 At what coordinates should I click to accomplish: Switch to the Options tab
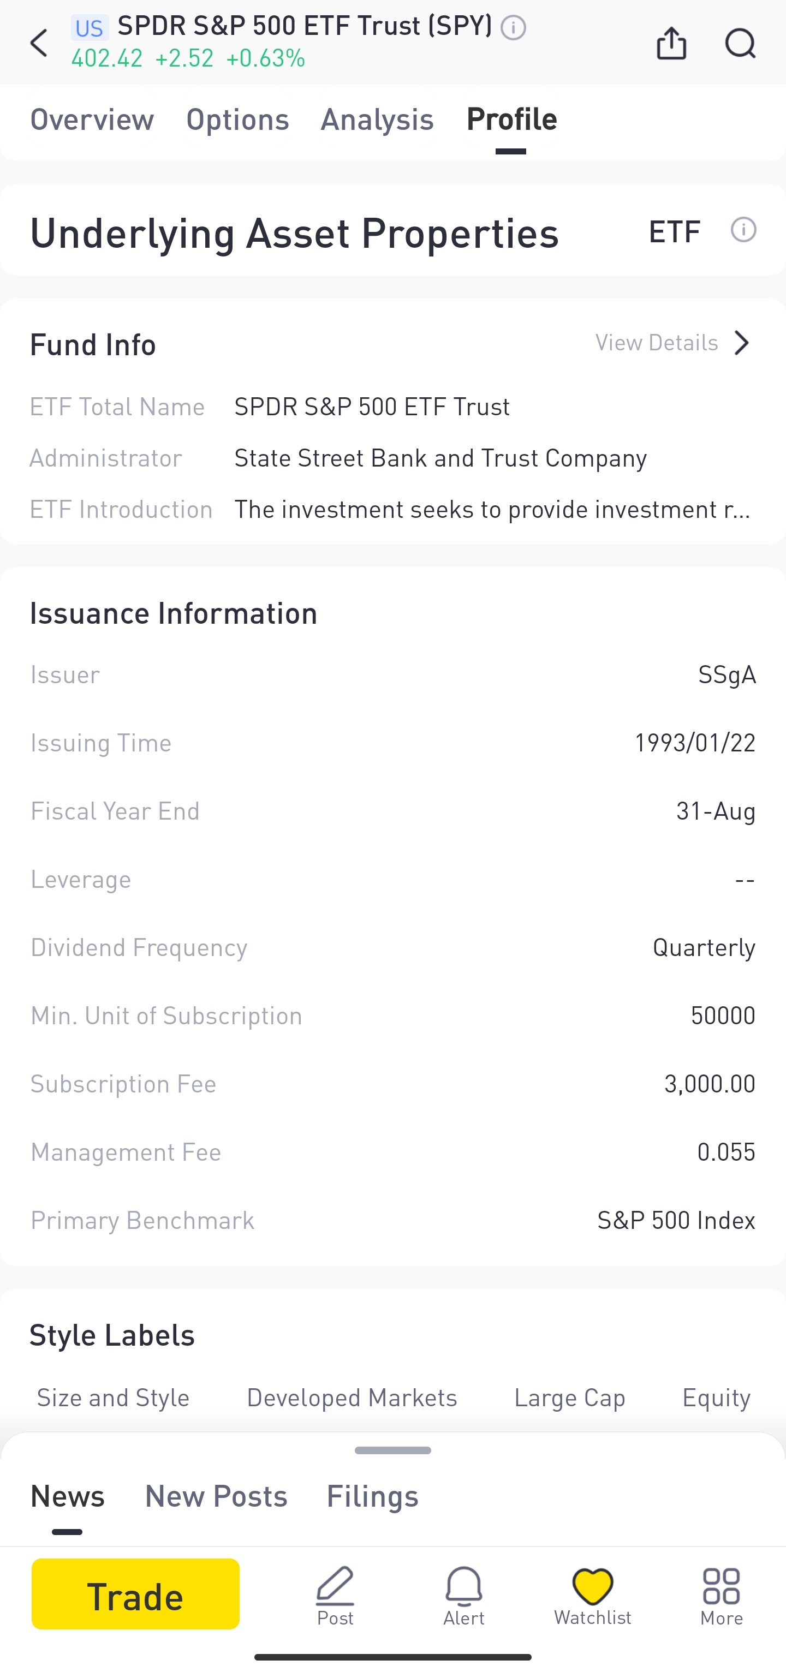pyautogui.click(x=237, y=120)
